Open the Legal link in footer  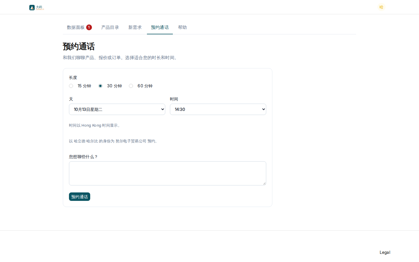[x=385, y=252]
